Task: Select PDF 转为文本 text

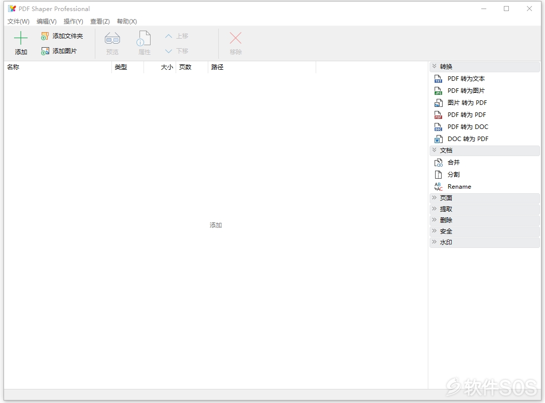Action: click(466, 79)
